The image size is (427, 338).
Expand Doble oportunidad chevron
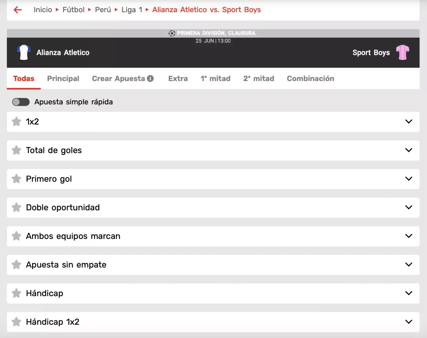409,207
